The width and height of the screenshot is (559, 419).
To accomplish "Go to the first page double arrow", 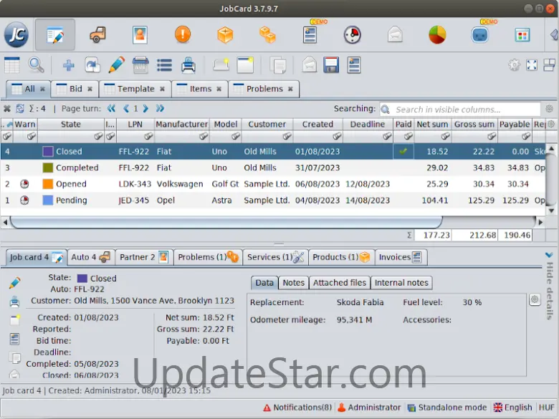I will (x=112, y=109).
